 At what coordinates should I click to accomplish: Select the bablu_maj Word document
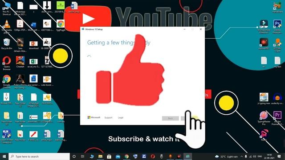61,136
